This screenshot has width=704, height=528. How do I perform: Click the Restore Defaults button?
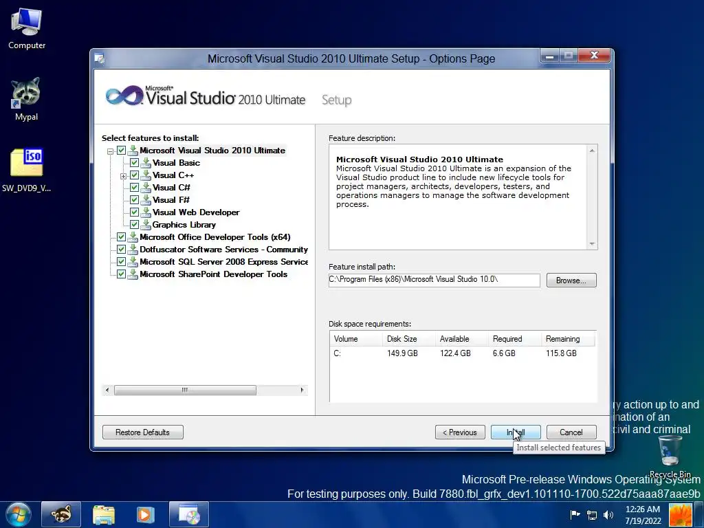[143, 432]
